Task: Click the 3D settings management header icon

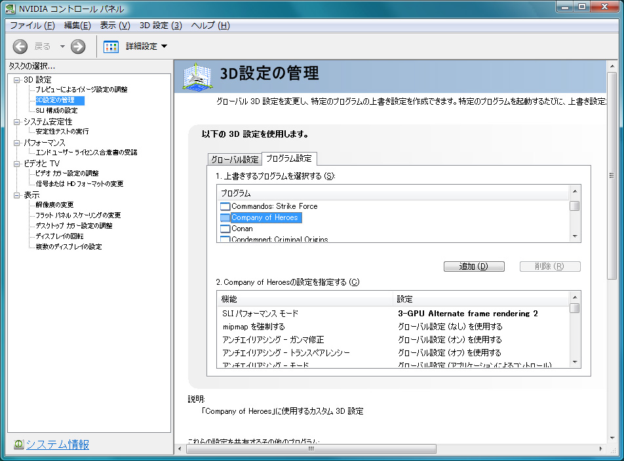Action: 197,77
